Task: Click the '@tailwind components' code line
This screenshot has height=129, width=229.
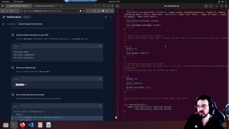Action: tap(24, 55)
